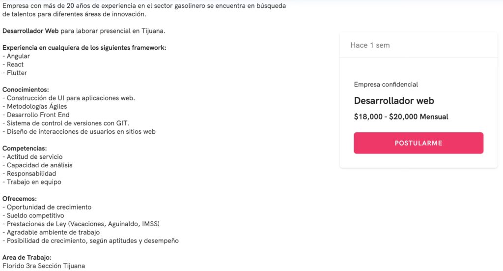Click the Desarrollador web job title
Viewport: 503px width, 271px height.
click(394, 101)
